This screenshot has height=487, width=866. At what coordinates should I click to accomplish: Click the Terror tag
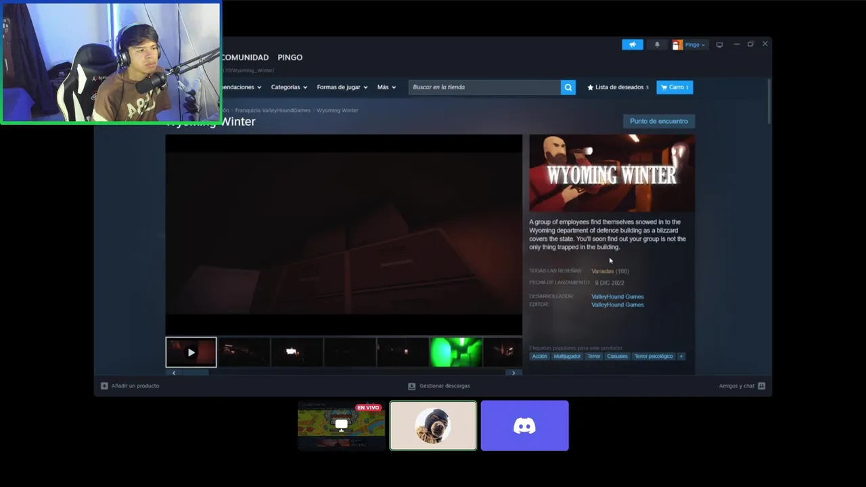pos(594,356)
